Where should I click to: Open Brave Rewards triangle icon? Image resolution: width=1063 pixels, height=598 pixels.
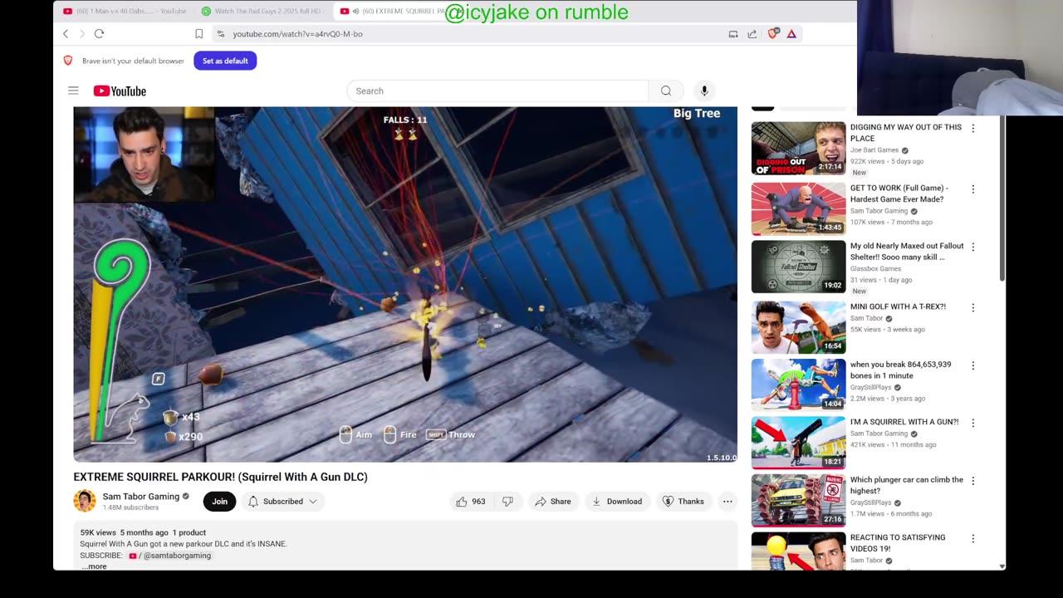click(791, 34)
